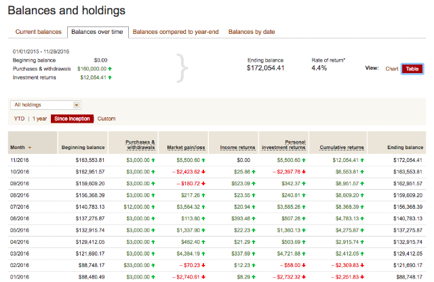Open the Current balances tab

[39, 32]
